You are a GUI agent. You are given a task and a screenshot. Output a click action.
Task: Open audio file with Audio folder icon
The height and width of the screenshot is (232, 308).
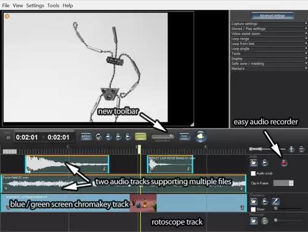tap(254, 163)
